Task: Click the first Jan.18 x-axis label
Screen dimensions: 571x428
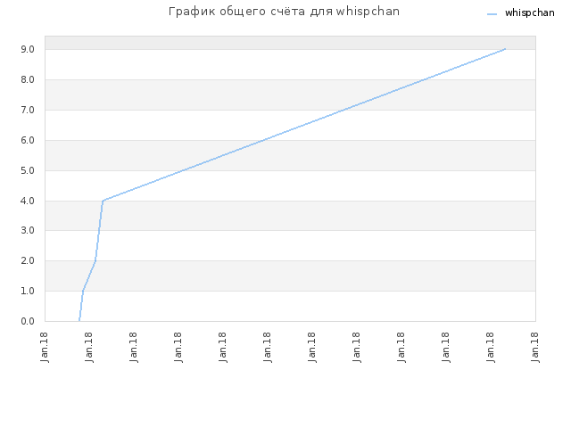Action: coord(45,347)
